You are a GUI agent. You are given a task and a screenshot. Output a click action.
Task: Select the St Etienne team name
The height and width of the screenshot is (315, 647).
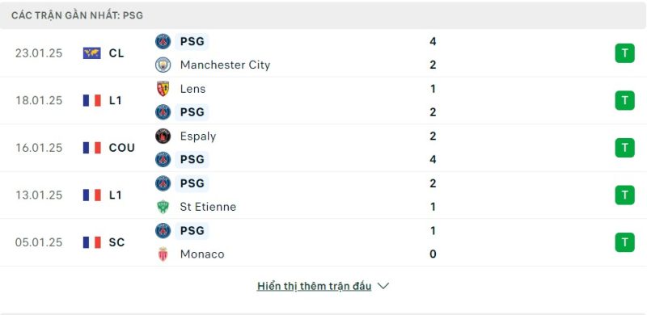[208, 207]
